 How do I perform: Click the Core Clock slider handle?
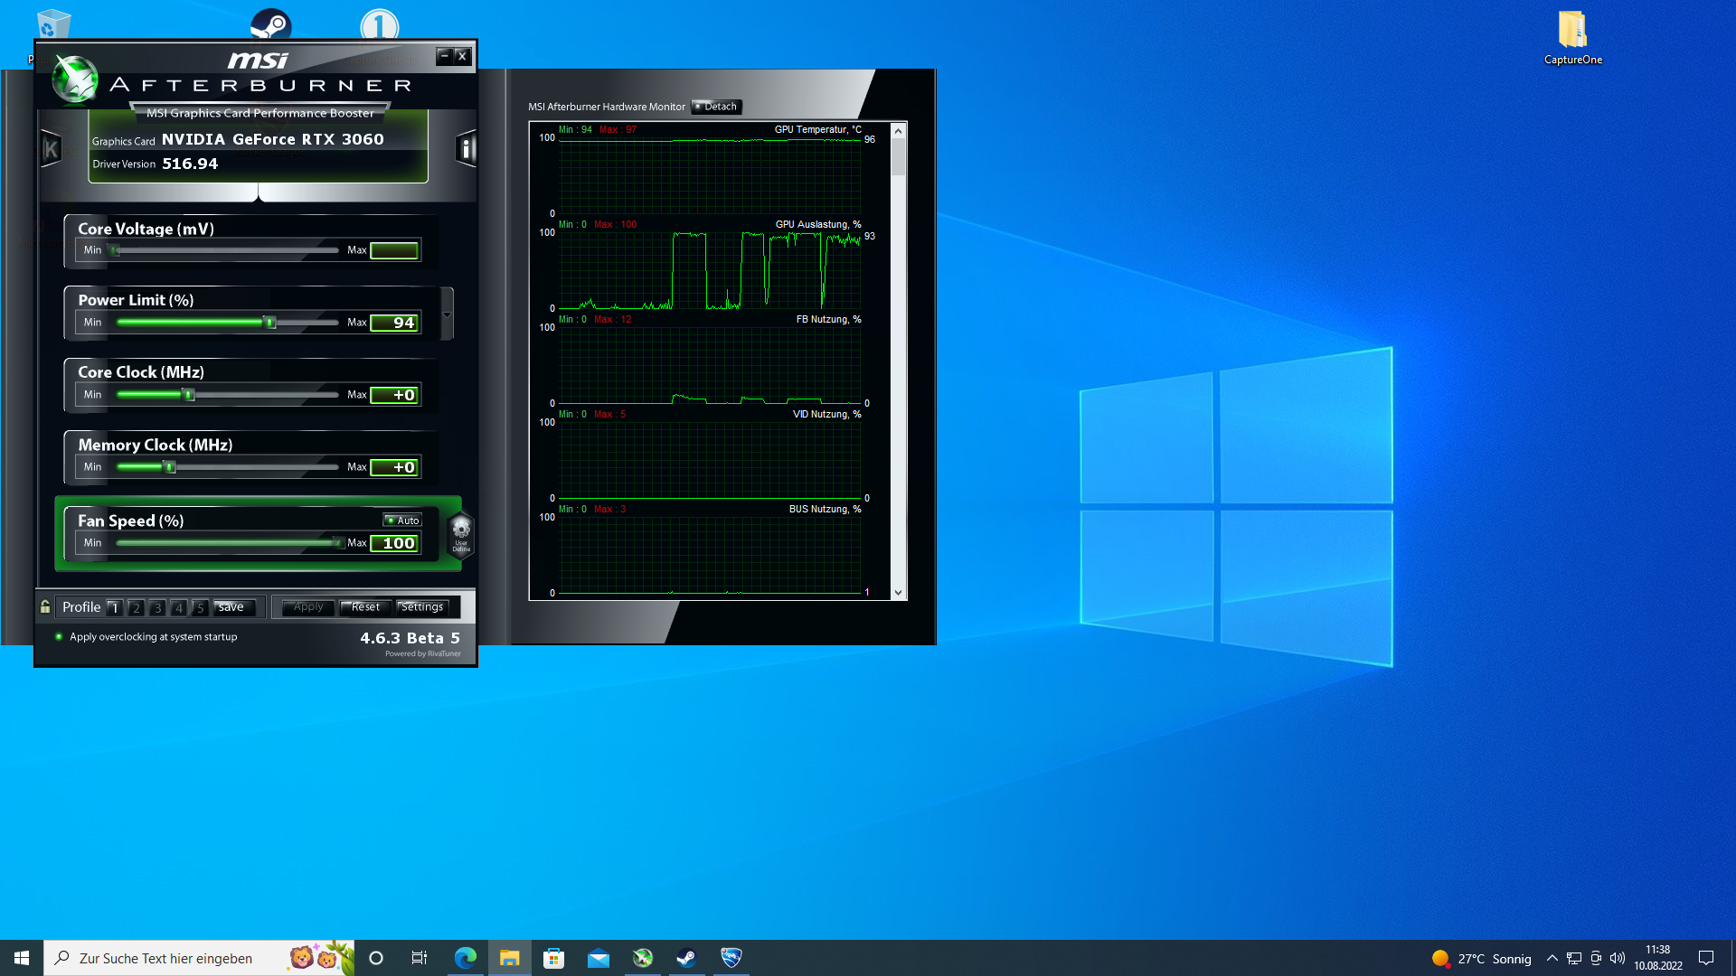[189, 395]
